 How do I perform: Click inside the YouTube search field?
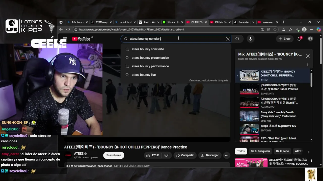tap(176, 39)
